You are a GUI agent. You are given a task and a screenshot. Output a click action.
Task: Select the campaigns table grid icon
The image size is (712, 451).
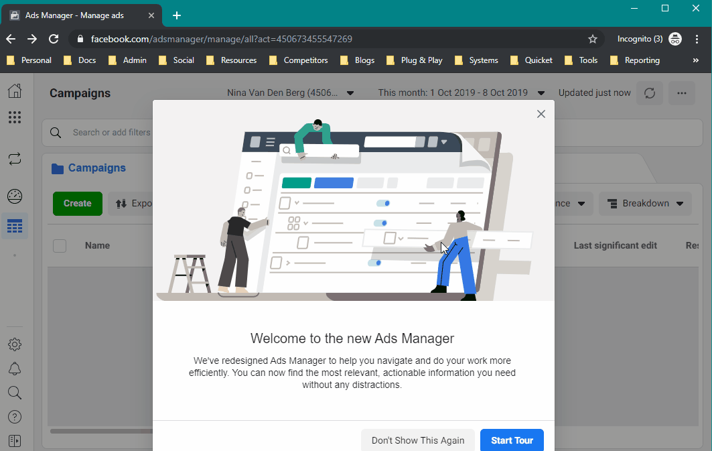(15, 226)
